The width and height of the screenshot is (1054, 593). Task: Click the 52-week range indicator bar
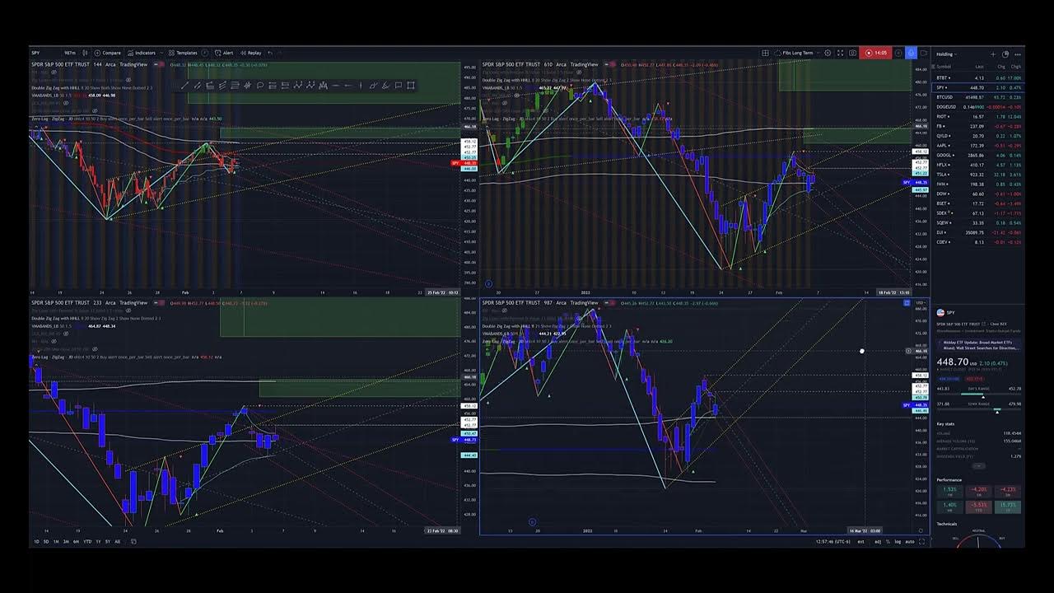[x=979, y=409]
